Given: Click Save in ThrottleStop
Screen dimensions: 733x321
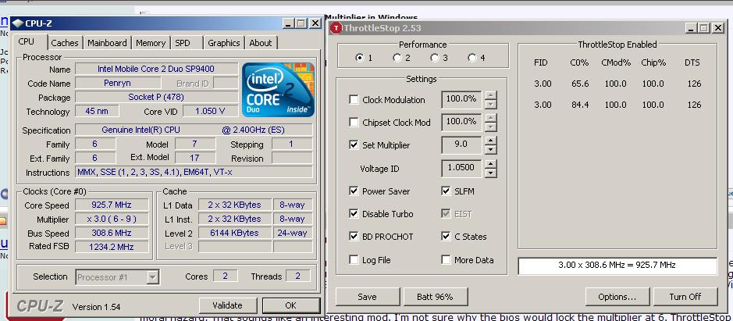Looking at the screenshot, I should coord(368,297).
